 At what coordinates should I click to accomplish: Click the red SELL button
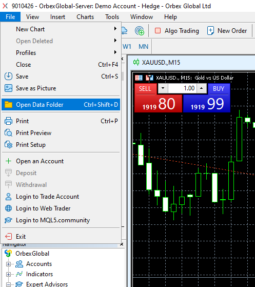click(x=146, y=89)
